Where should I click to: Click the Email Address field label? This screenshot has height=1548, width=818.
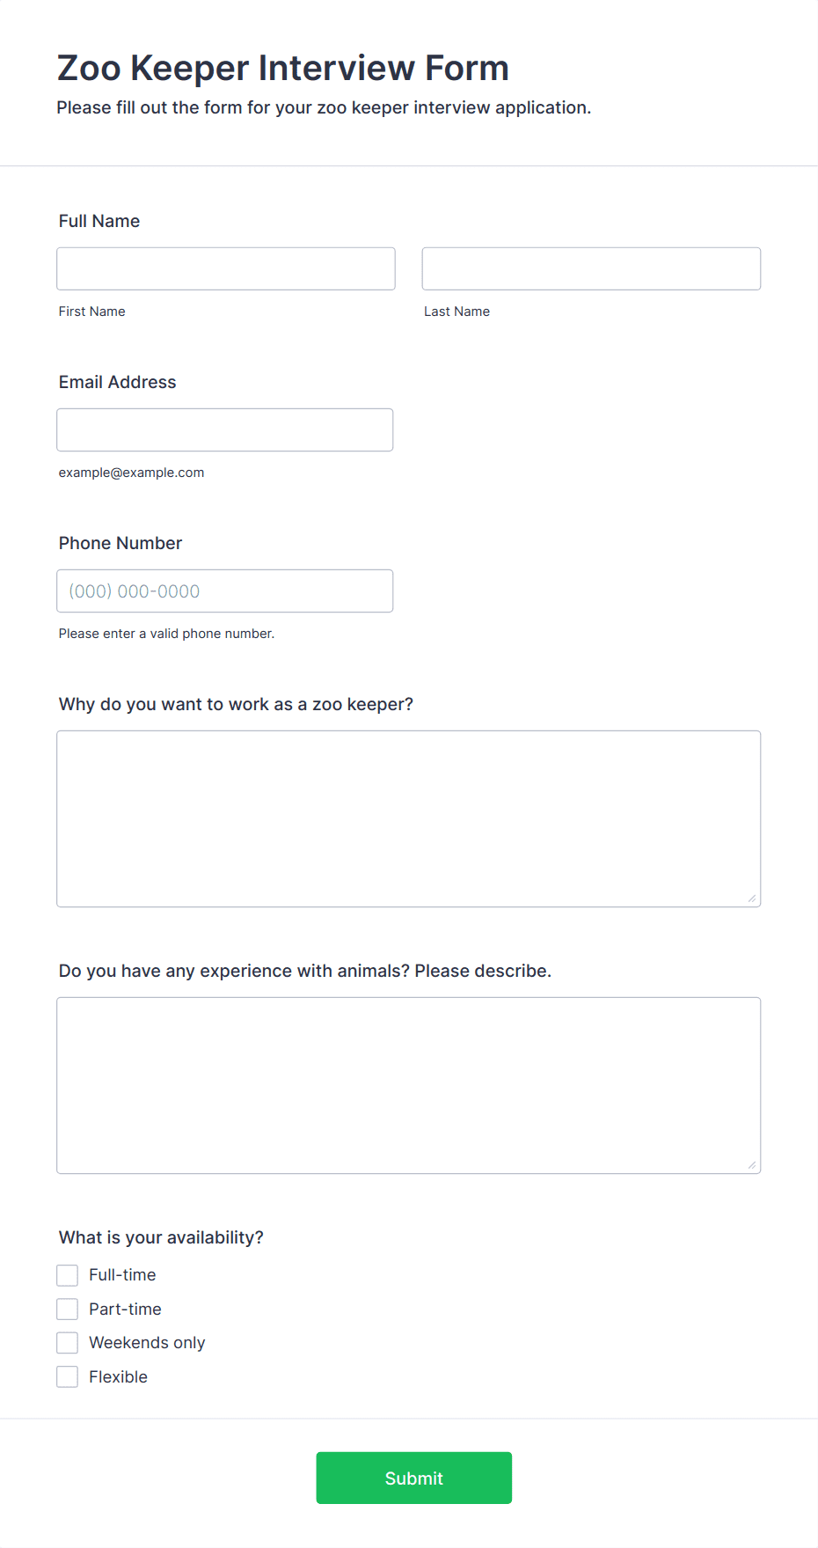[118, 382]
